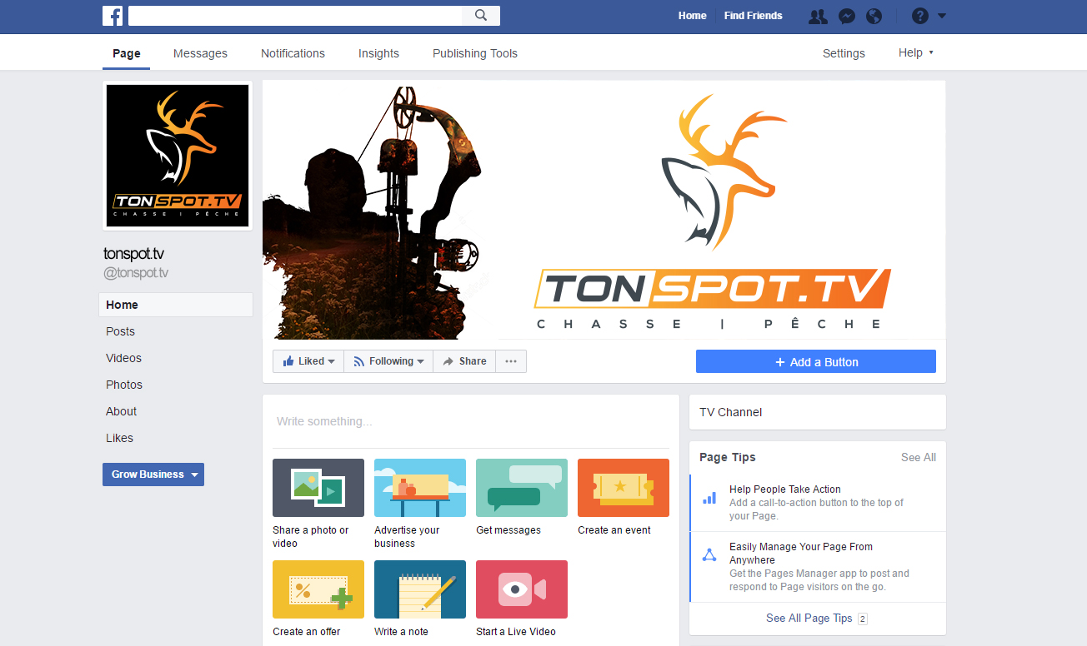Open page Settings
Viewport: 1087px width, 646px height.
[x=844, y=53]
